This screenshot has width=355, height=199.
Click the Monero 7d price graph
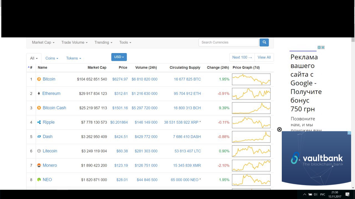click(x=251, y=165)
